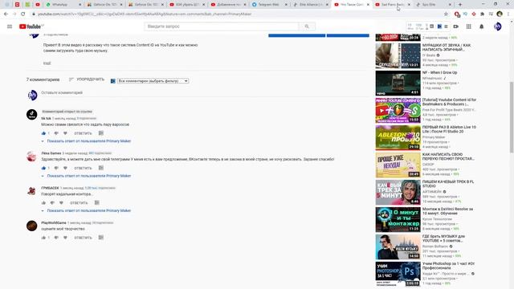Open the Ableton Live 10 video thumbnail
The width and height of the screenshot is (514, 289).
point(398,137)
